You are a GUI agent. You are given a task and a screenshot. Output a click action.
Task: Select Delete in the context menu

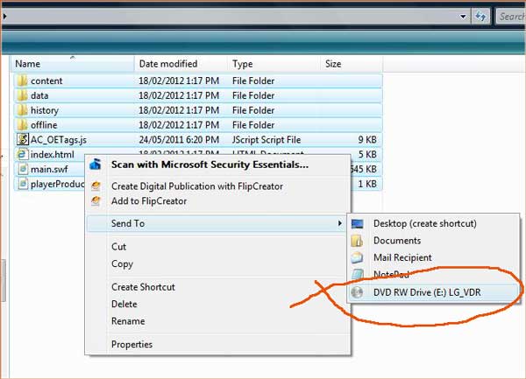click(124, 304)
